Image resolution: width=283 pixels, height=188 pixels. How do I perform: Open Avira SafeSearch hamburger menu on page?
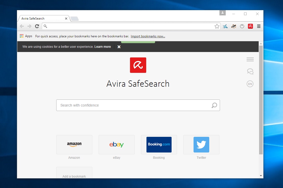250,60
